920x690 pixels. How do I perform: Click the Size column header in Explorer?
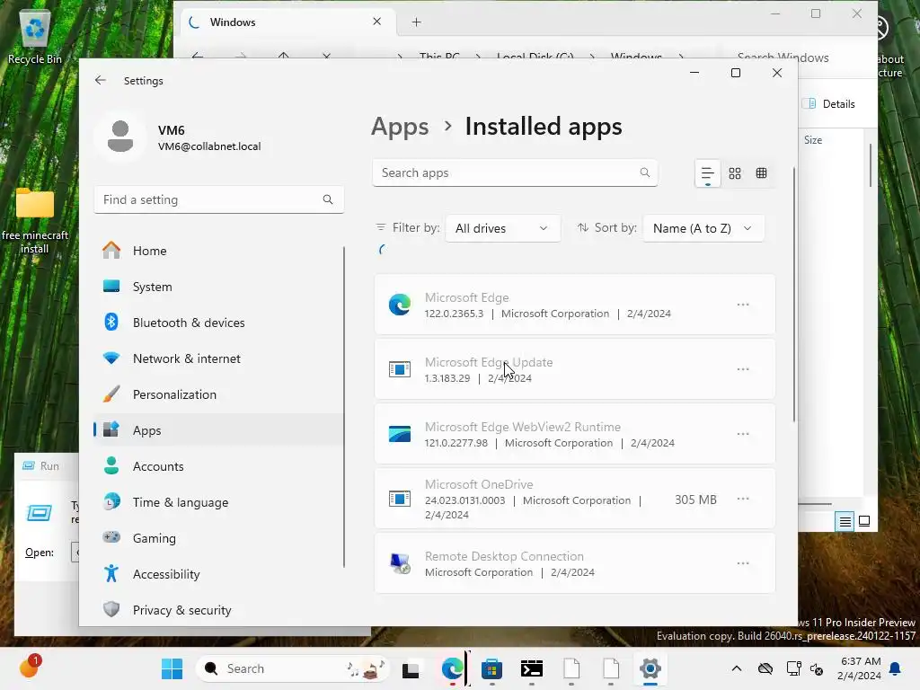(x=813, y=139)
